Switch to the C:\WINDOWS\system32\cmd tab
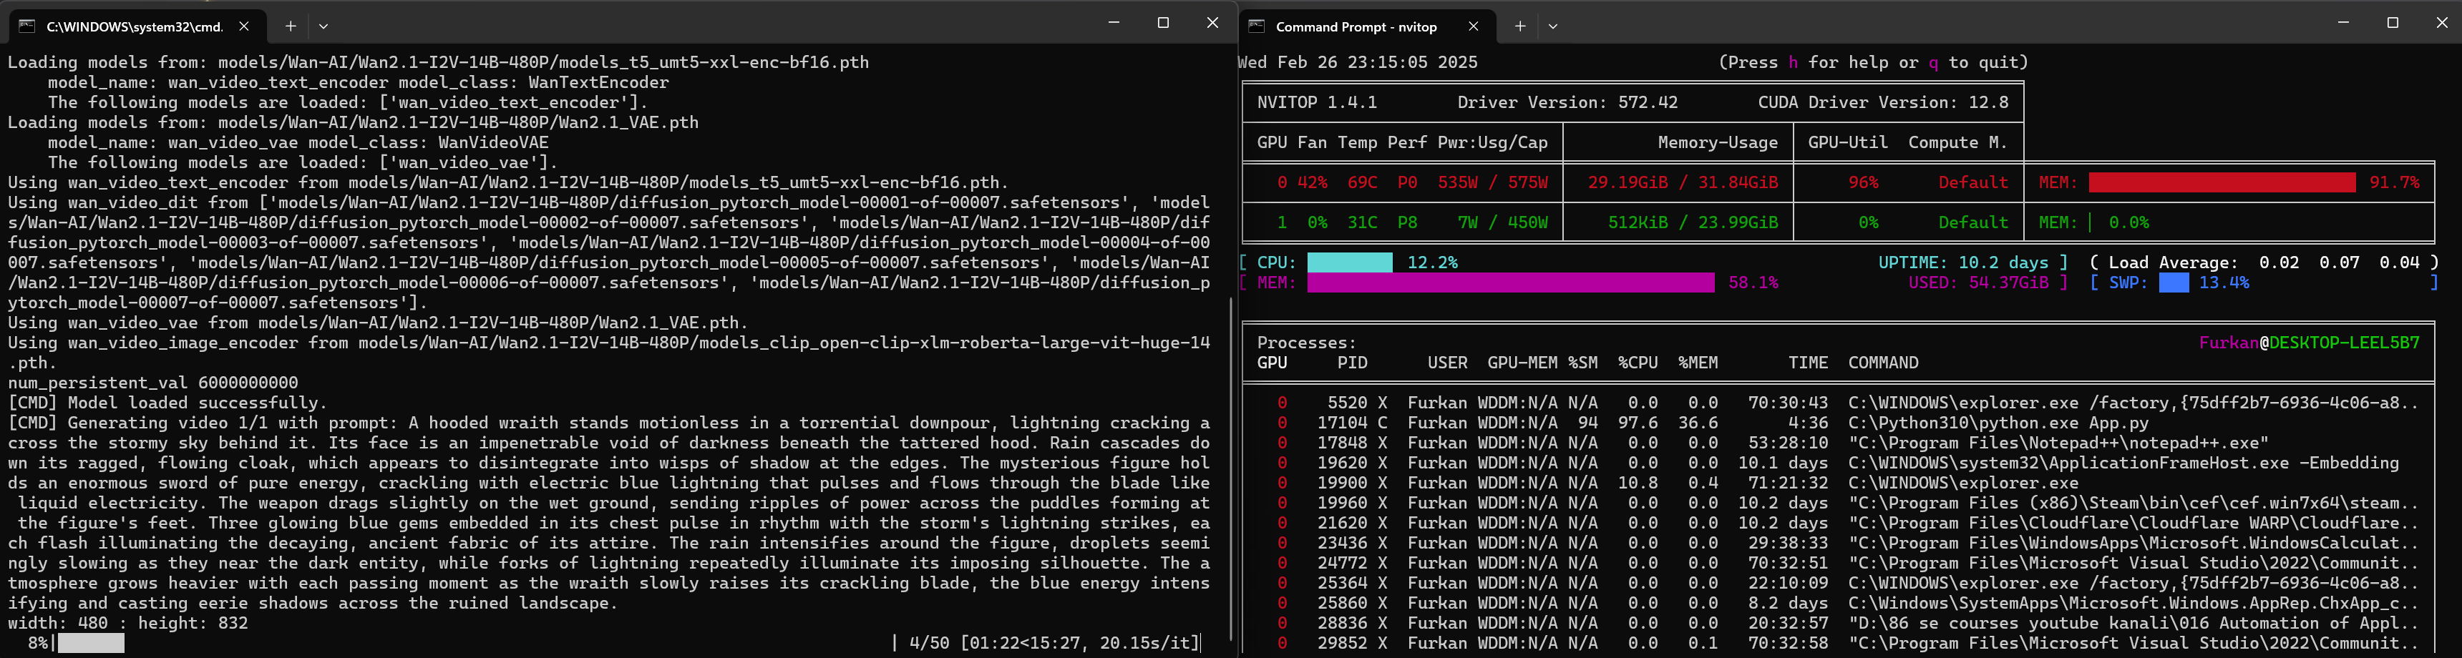Screen dimensions: 2462x658 pos(134,26)
